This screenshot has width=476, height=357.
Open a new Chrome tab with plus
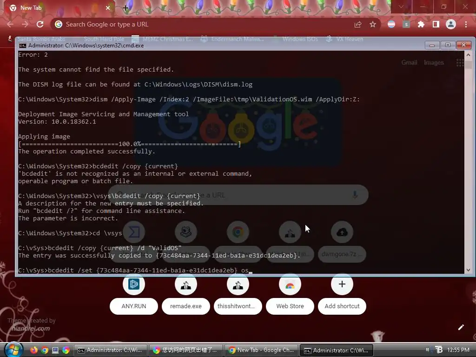[x=126, y=8]
